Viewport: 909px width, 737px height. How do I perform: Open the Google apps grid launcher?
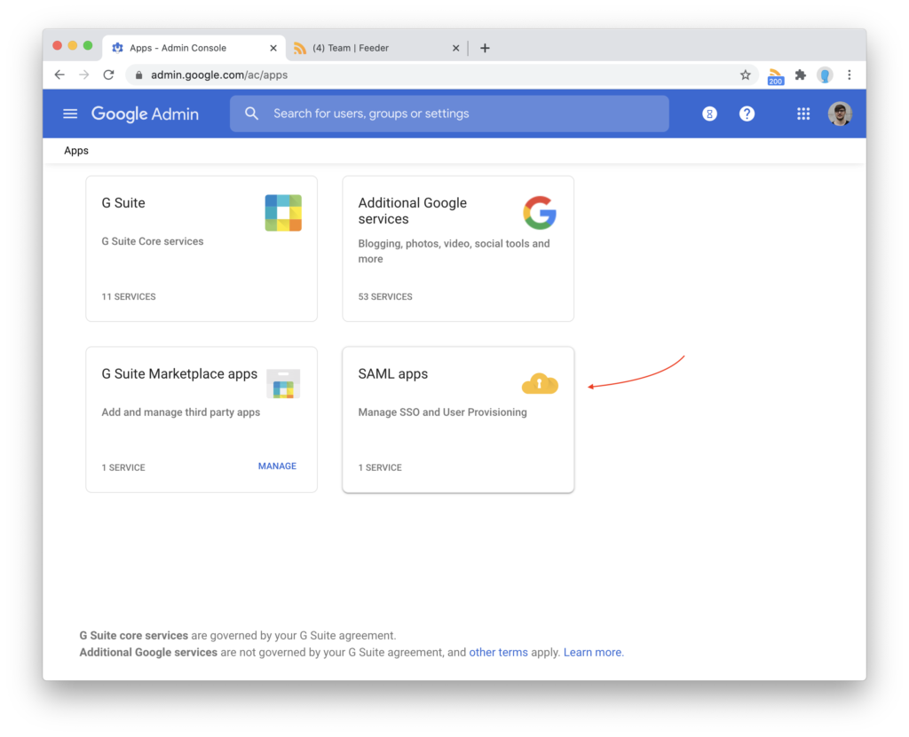coord(802,114)
